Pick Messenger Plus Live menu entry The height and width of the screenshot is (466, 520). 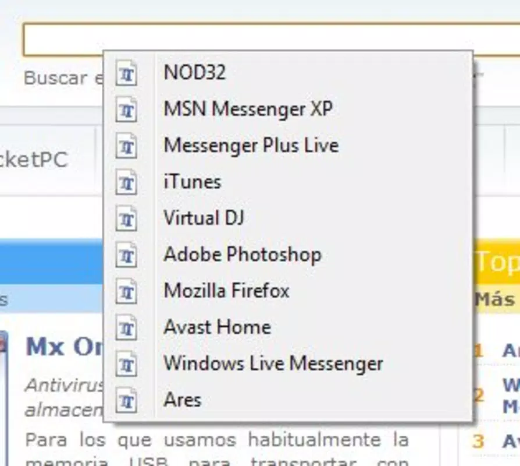[x=288, y=146]
